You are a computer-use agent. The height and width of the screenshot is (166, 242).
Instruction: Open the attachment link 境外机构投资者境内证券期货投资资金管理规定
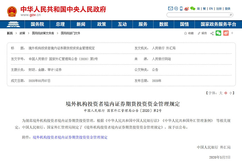click(70, 137)
